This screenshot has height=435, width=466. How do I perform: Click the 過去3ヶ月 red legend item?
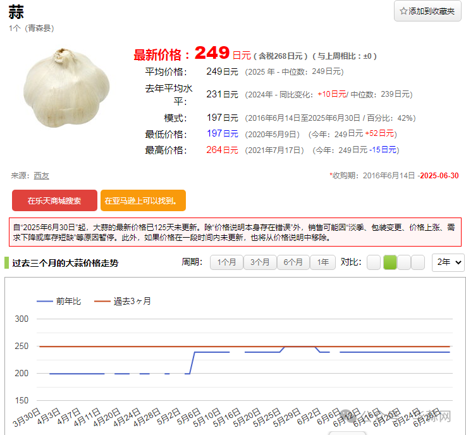coord(123,301)
